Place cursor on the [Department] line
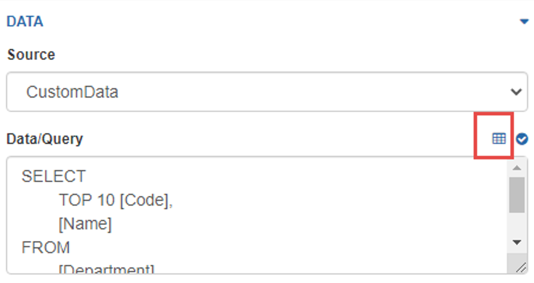 [x=107, y=269]
